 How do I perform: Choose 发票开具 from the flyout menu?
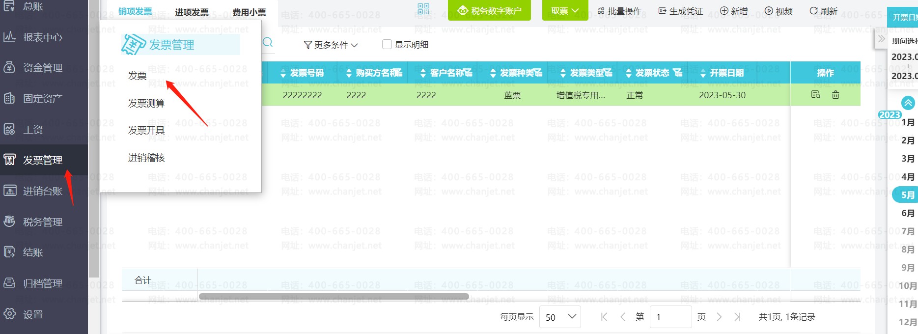click(x=146, y=130)
